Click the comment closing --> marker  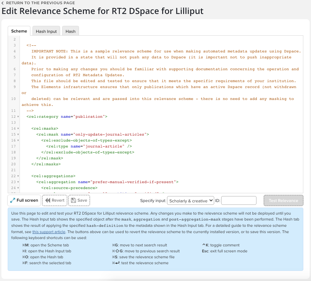(x=30, y=110)
